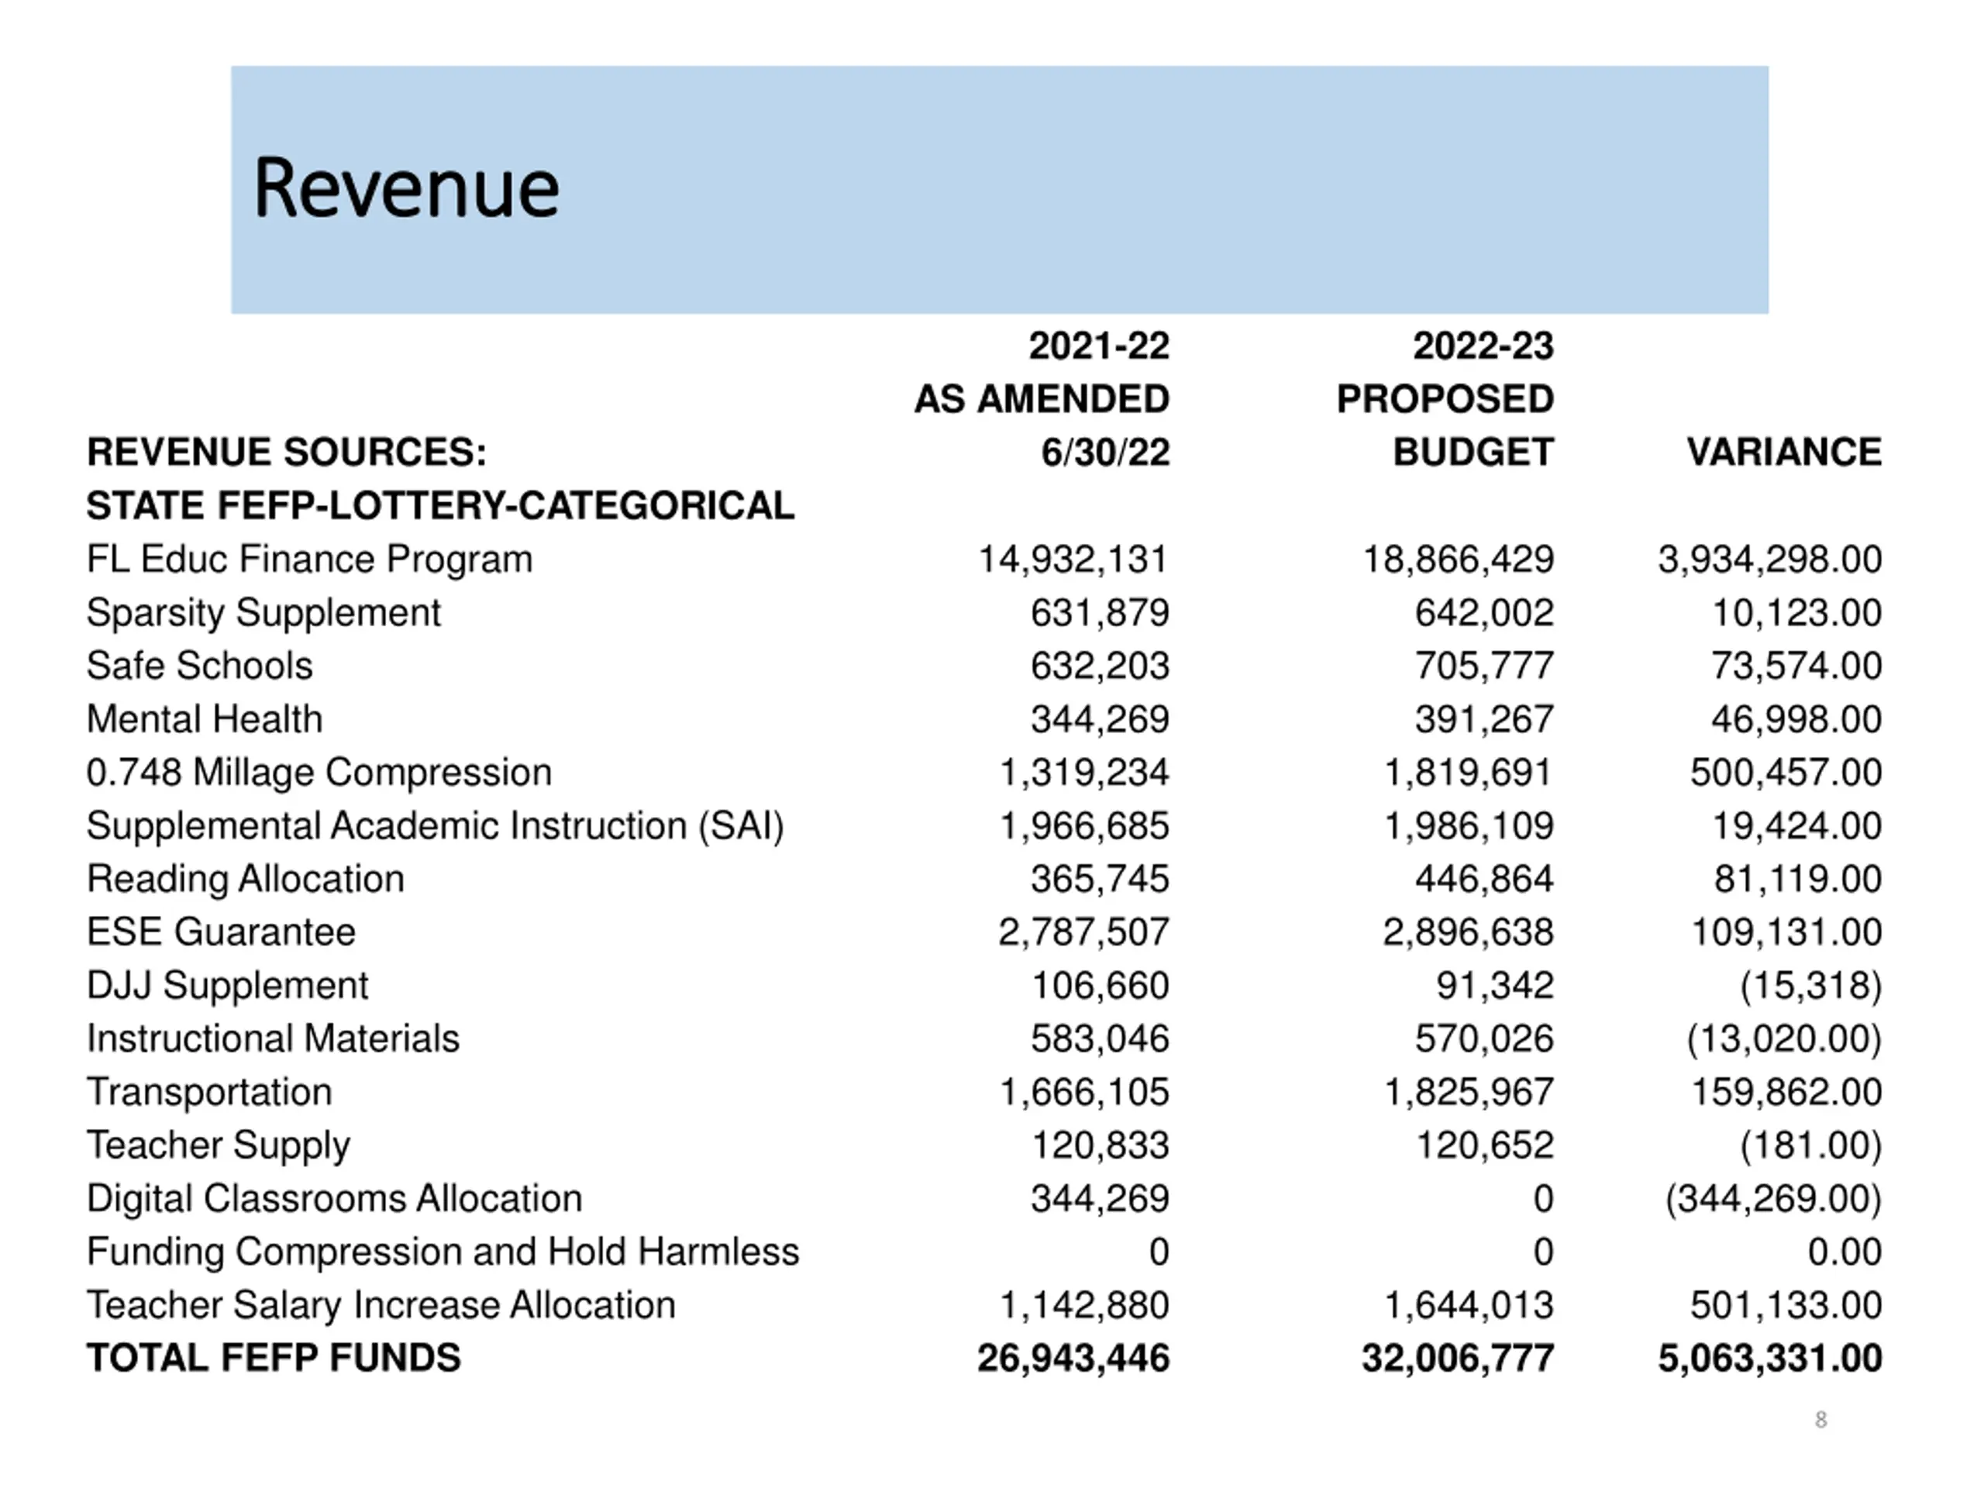Select Instructional Materials row label

(274, 1038)
